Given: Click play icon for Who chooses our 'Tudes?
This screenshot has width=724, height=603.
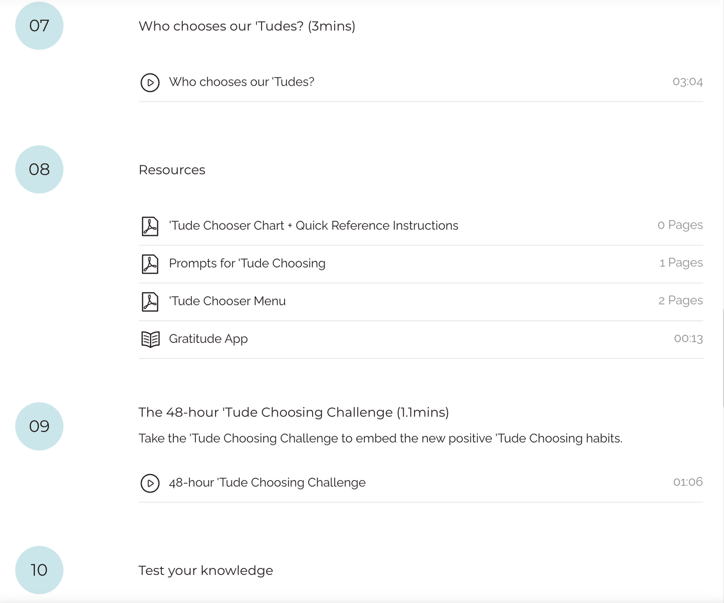Looking at the screenshot, I should 150,82.
